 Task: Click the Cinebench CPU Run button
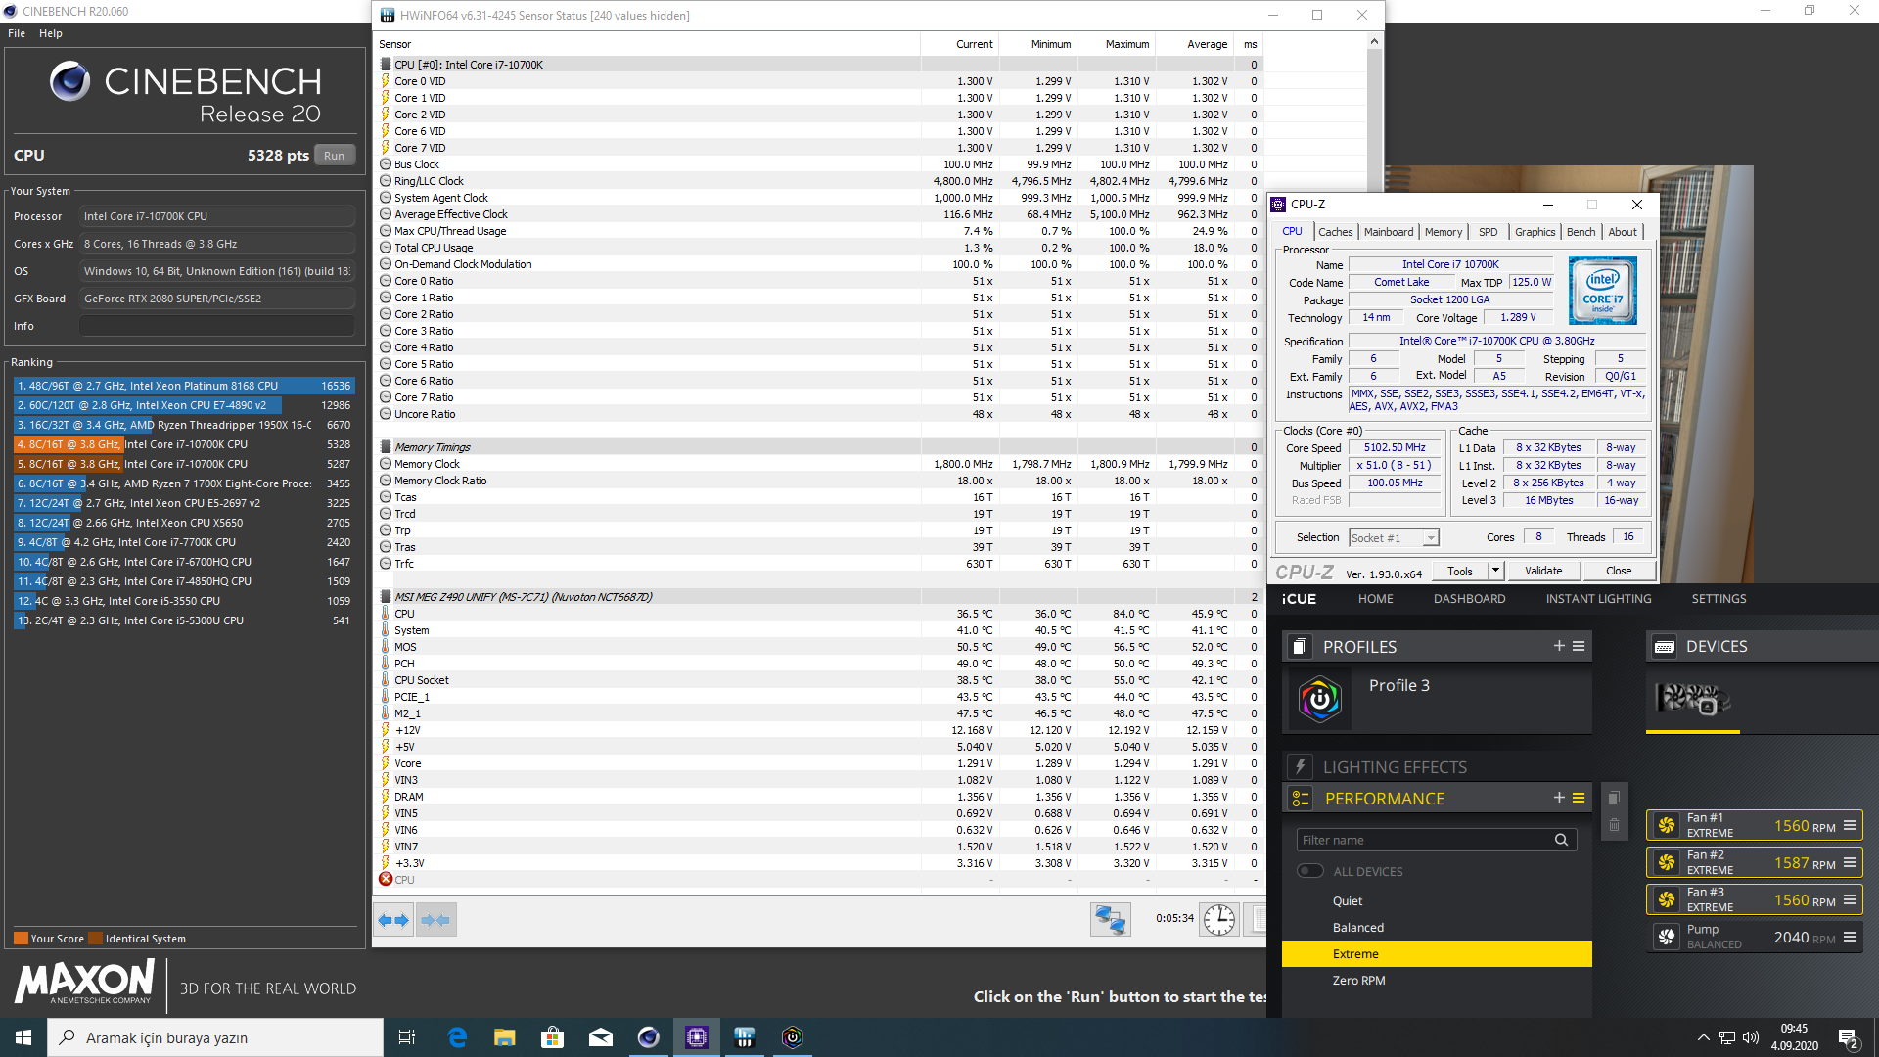point(335,156)
